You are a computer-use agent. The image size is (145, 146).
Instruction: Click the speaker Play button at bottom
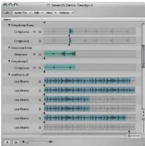pos(7,142)
